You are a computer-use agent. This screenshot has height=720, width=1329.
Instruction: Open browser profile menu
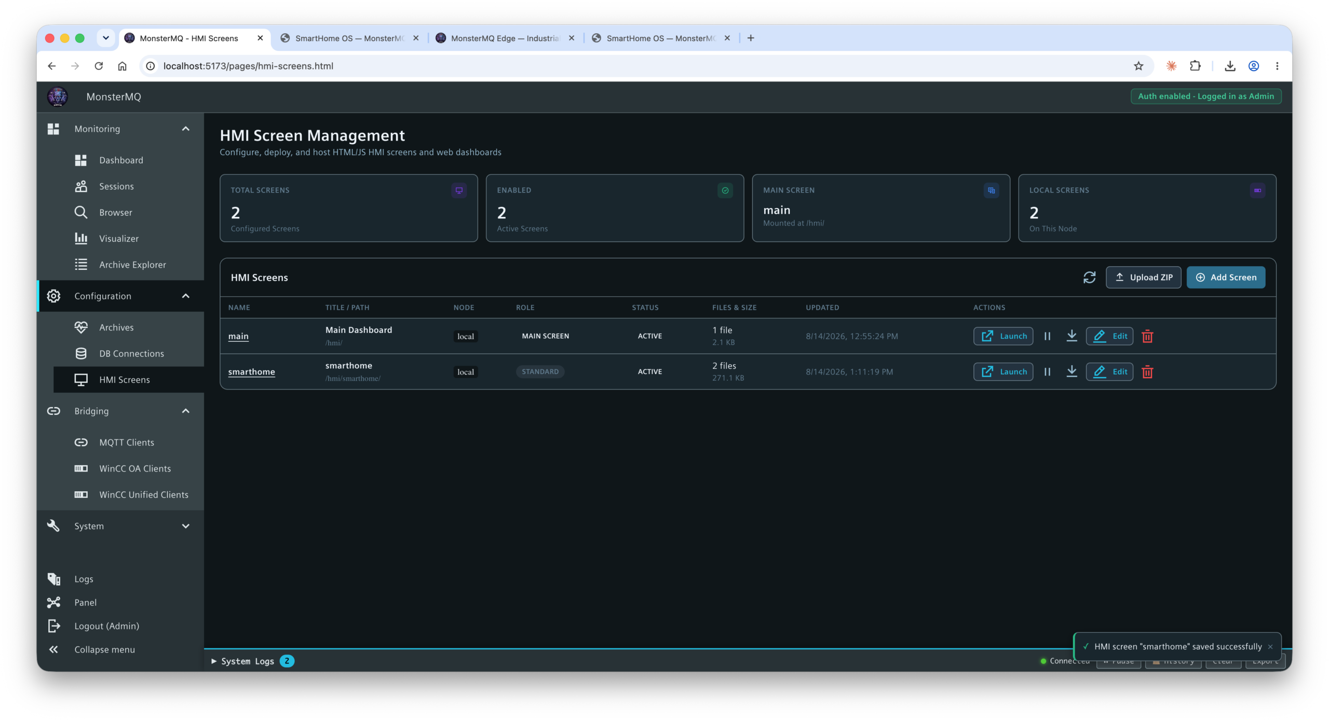click(x=1253, y=66)
